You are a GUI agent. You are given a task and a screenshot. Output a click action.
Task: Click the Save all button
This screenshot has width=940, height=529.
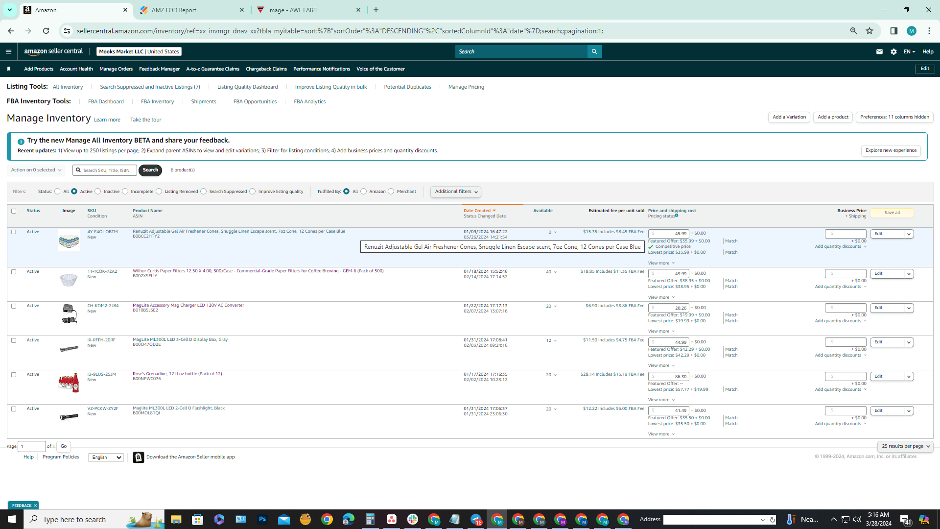point(892,213)
